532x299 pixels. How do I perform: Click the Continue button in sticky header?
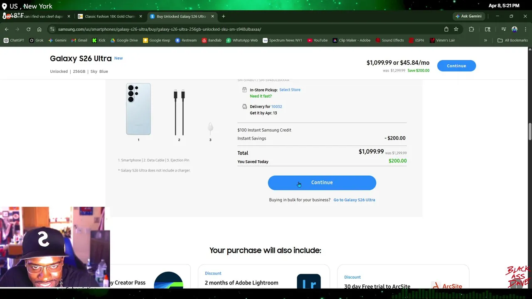456,66
